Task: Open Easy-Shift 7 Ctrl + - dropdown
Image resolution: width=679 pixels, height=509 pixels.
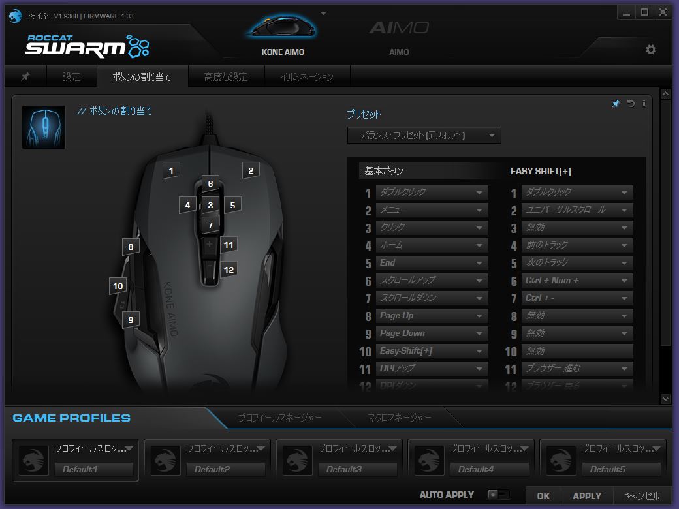Action: pos(577,298)
